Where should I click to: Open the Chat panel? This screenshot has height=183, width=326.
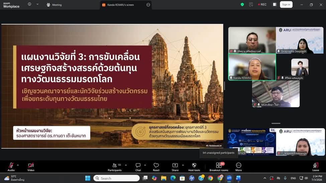point(138,167)
